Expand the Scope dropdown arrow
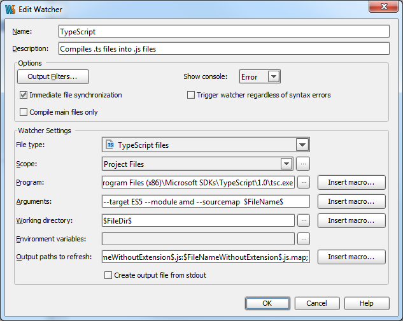Viewport: 403px width, 321px height. [286, 164]
